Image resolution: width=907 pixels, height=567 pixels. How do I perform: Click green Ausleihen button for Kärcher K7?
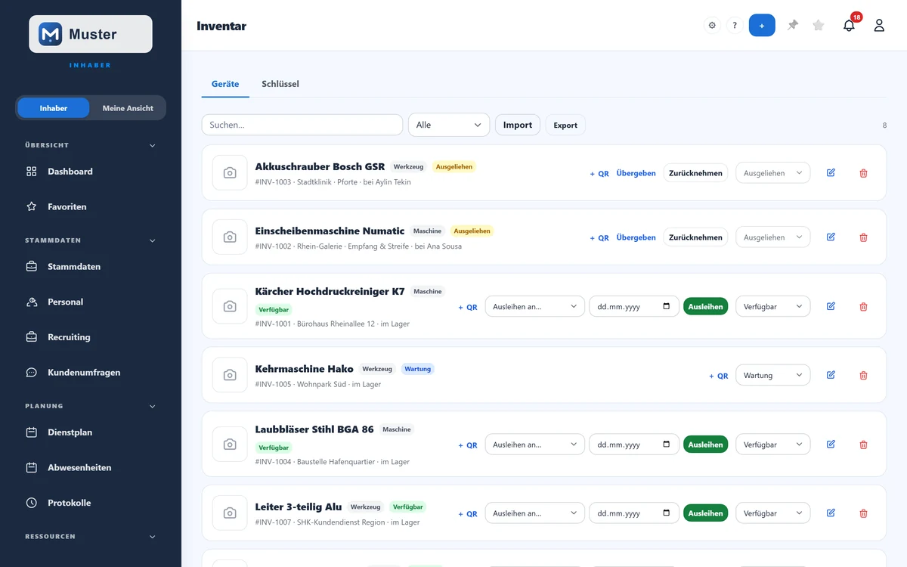coord(706,306)
